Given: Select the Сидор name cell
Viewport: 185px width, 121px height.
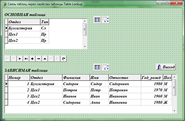Looking at the screenshot, I should click(x=99, y=84).
